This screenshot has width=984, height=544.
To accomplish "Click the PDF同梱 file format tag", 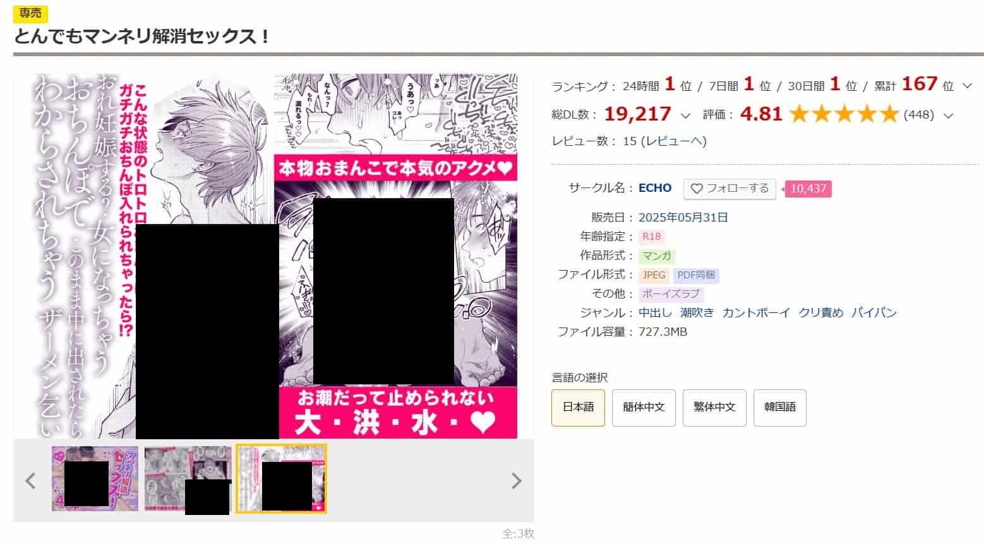I will coord(696,275).
